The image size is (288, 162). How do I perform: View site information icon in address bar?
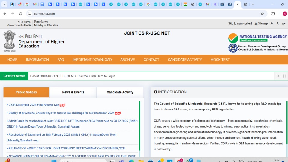[x=30, y=14]
